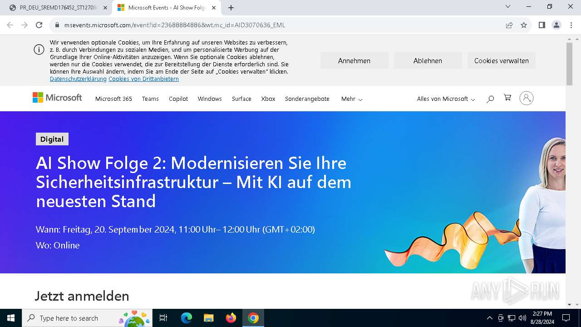Open the Windows Start menu
The image size is (581, 327).
click(11, 318)
